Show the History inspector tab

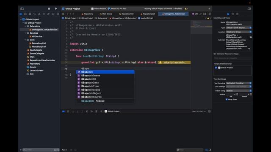(232, 14)
